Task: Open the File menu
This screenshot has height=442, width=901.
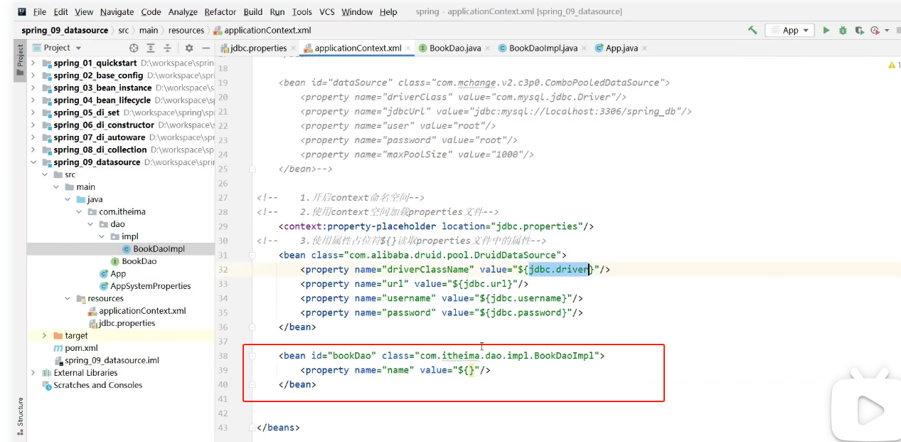Action: coord(40,12)
